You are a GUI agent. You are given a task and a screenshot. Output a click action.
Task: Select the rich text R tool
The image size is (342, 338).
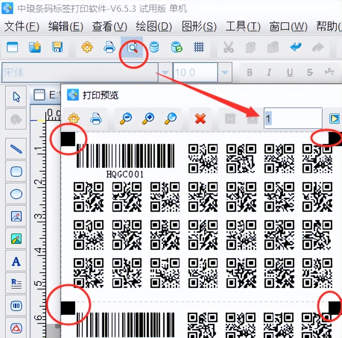pyautogui.click(x=16, y=283)
